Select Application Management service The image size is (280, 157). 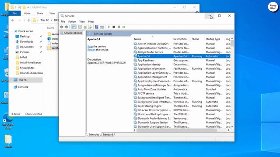coord(182,77)
